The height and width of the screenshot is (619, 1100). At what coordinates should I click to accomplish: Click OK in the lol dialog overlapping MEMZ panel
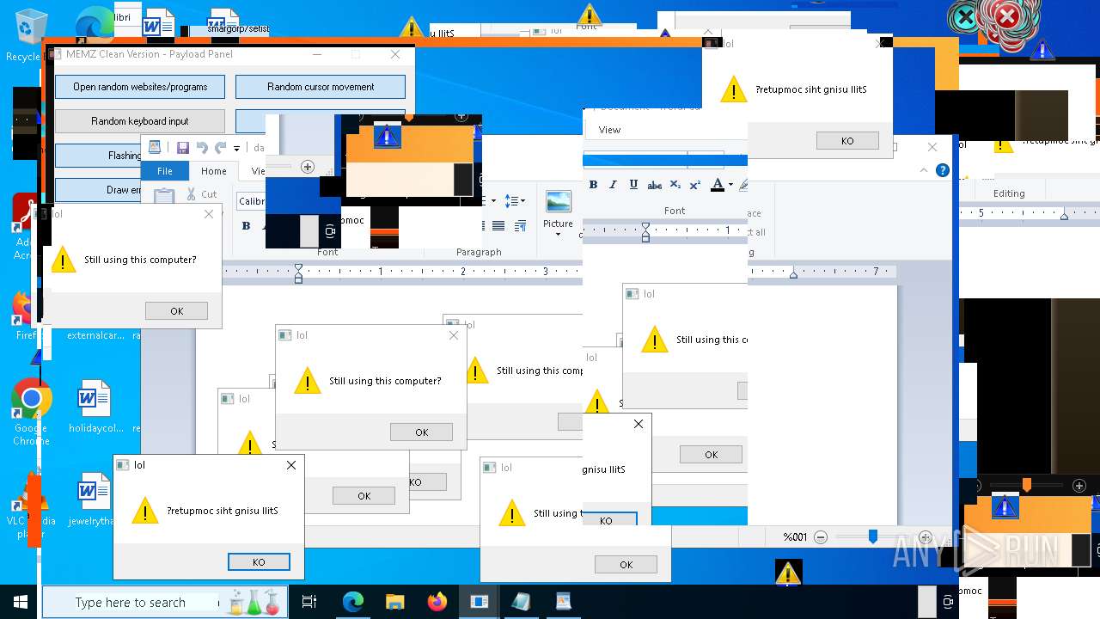pos(176,311)
